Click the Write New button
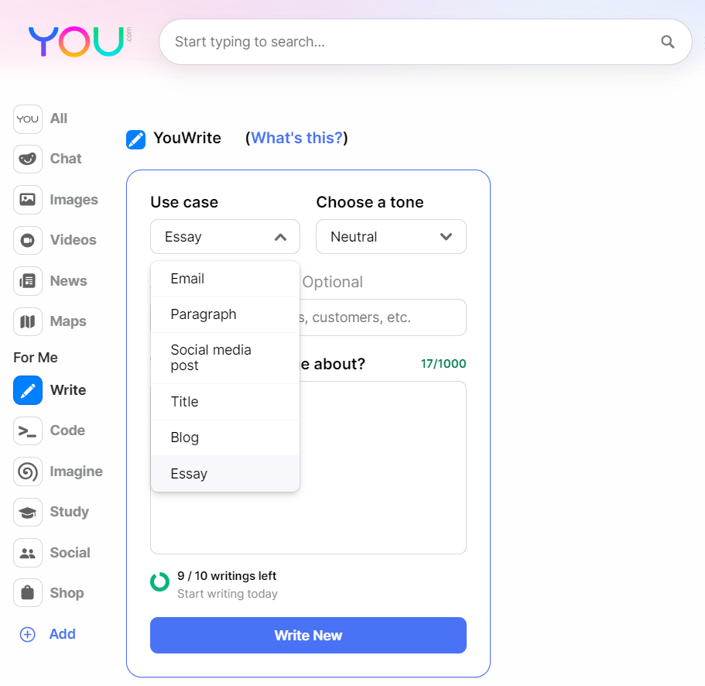This screenshot has height=686, width=705. (309, 635)
